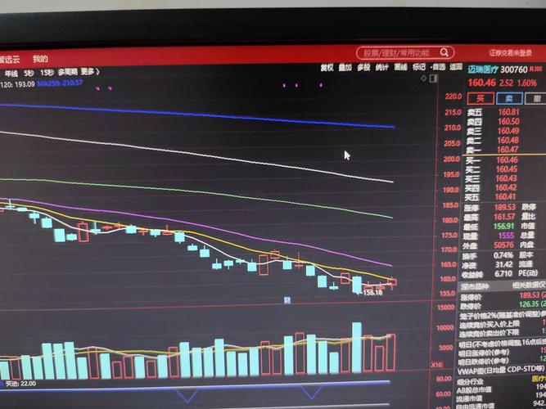Toggle the side panel icon beside the diamond

pyautogui.click(x=434, y=79)
